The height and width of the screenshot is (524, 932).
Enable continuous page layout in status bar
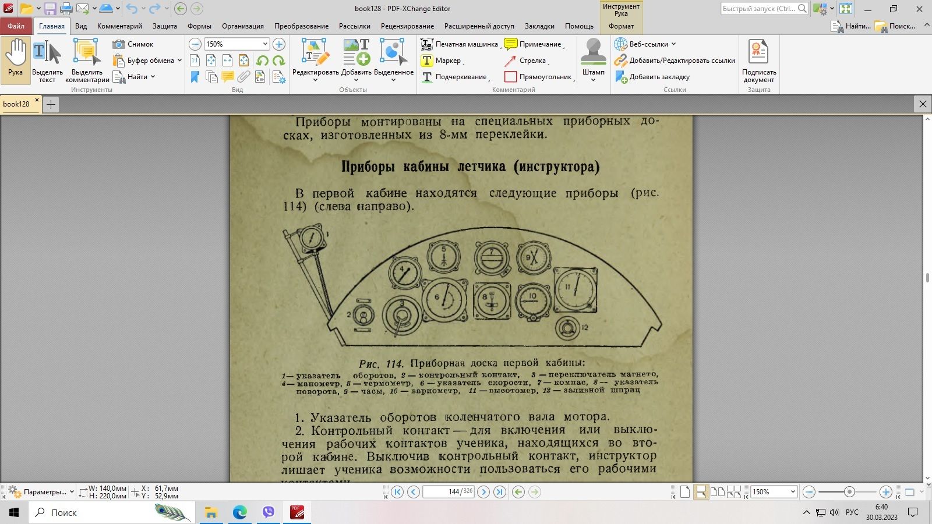coord(701,492)
